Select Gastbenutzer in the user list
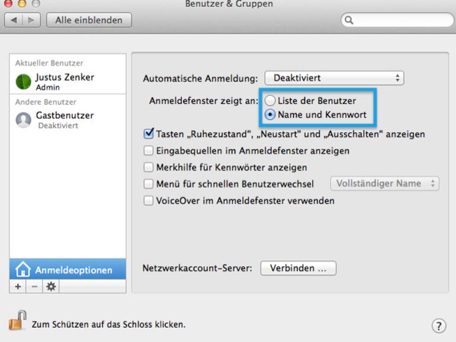The image size is (456, 342). (64, 119)
